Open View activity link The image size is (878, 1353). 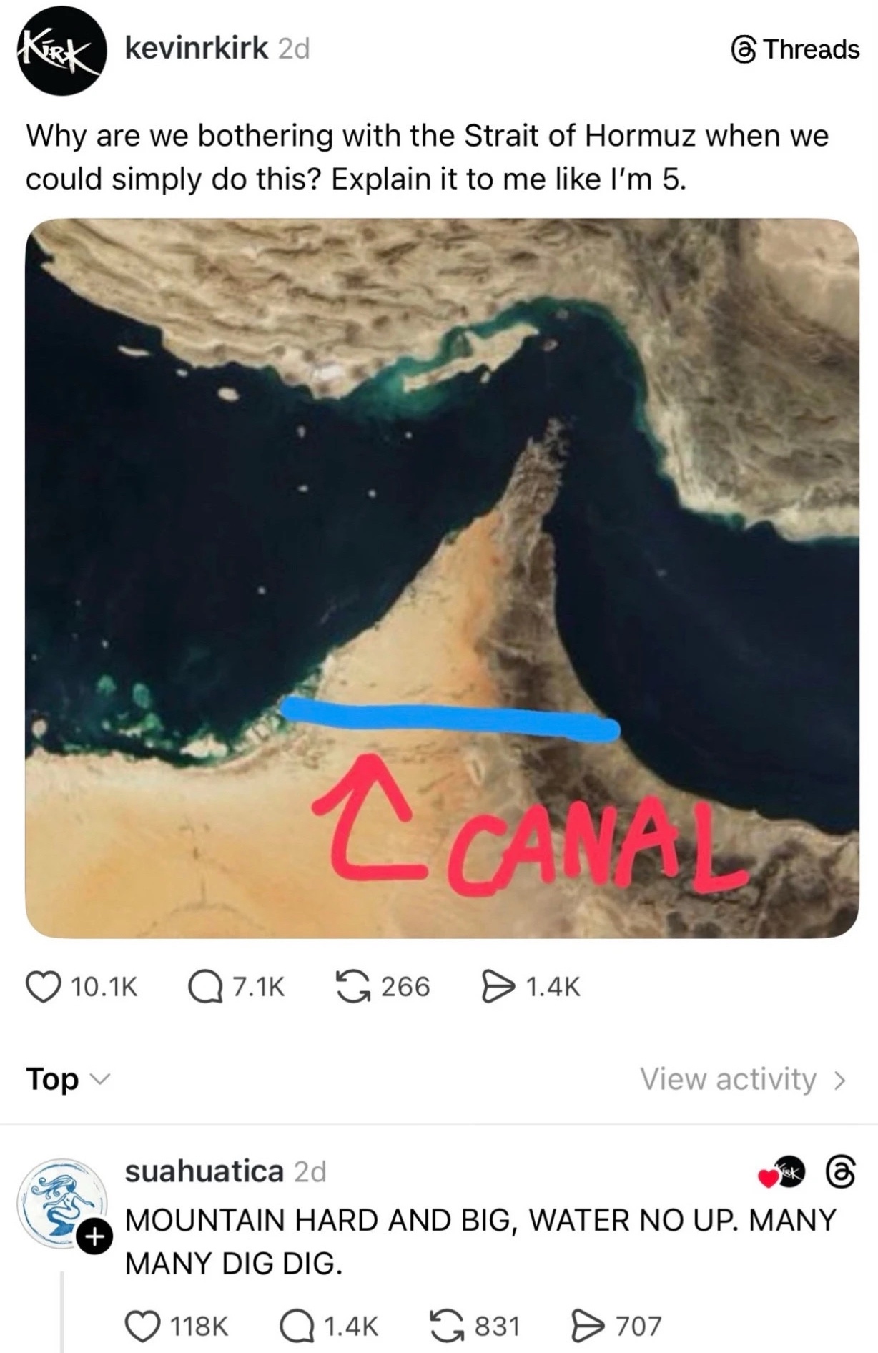[x=744, y=1078]
